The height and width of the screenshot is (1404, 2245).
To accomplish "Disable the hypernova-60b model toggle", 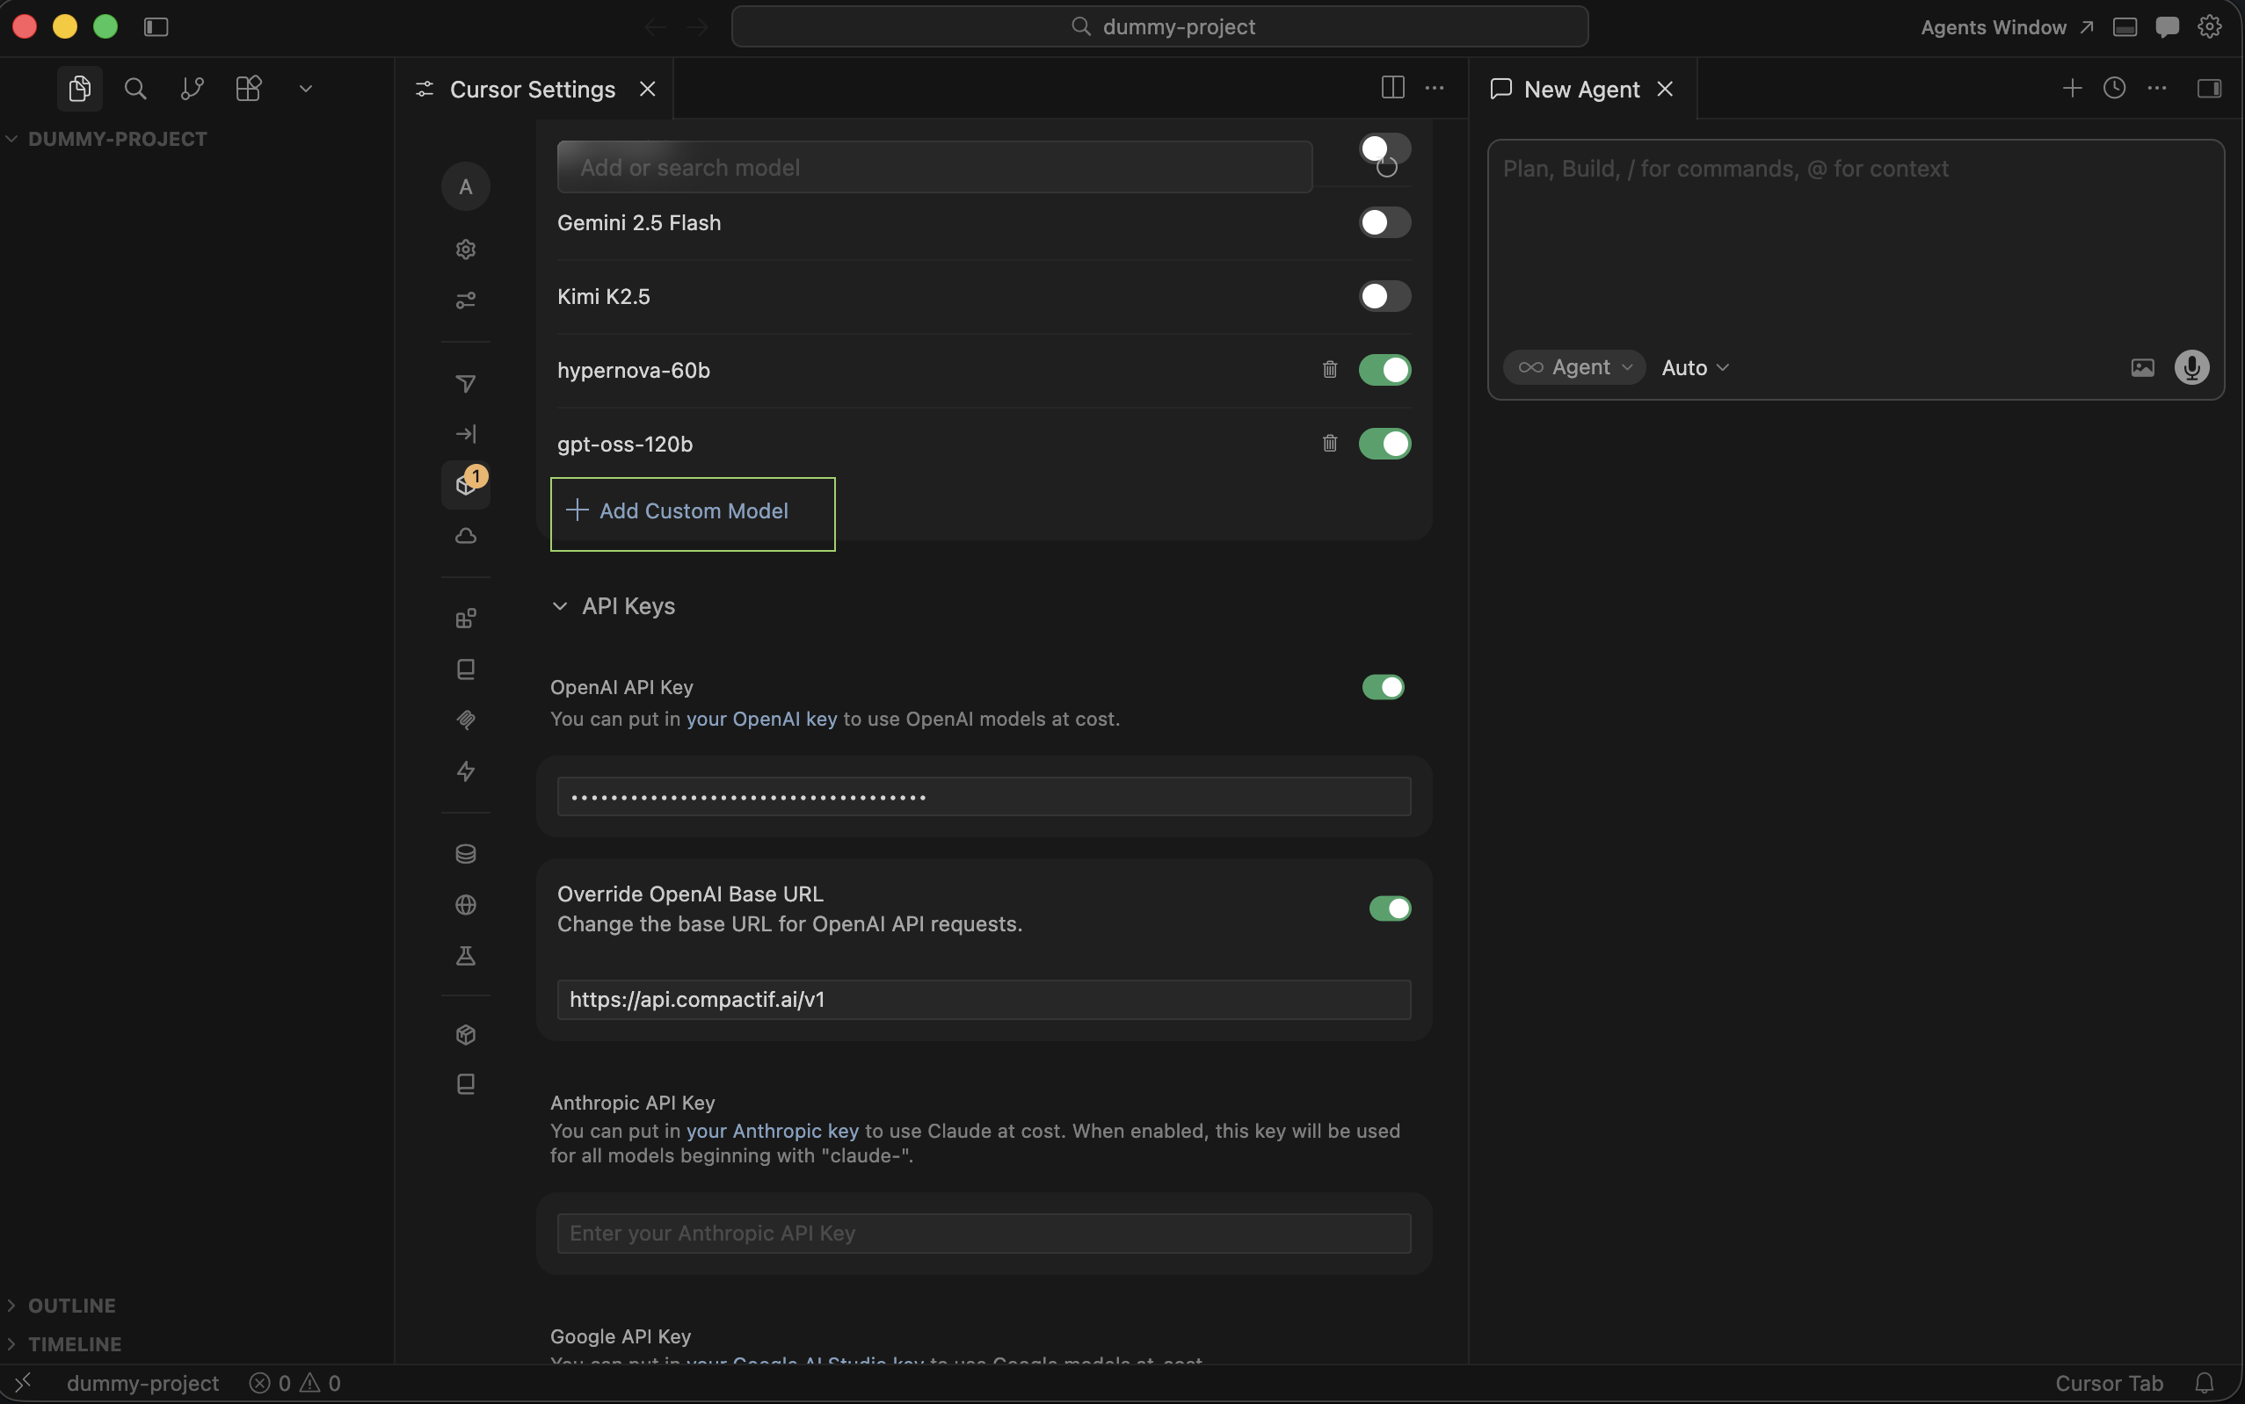I will pos(1385,370).
